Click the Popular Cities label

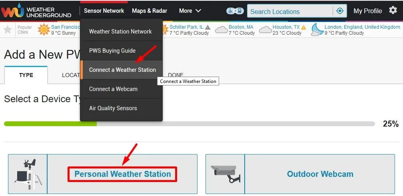pyautogui.click(x=25, y=30)
